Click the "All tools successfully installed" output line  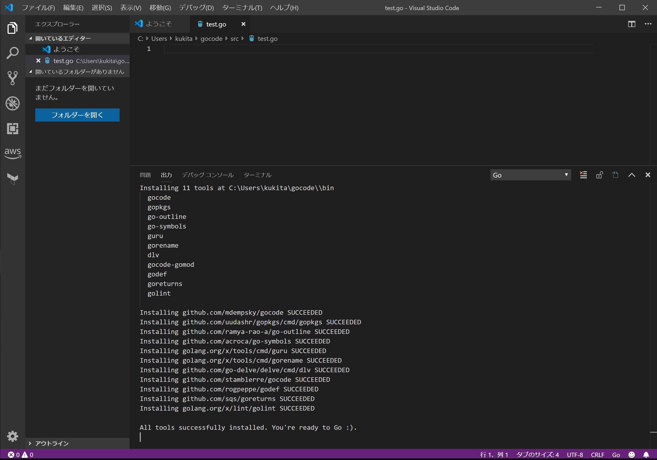coord(248,427)
